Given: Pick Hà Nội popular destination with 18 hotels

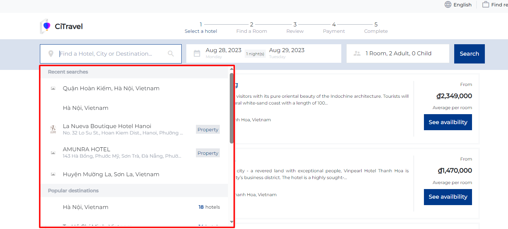Looking at the screenshot, I should (x=85, y=207).
